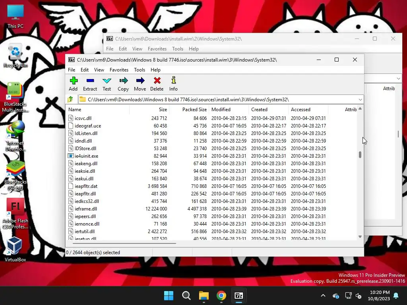
Task: Sort by Packed Size column header
Action: point(189,110)
